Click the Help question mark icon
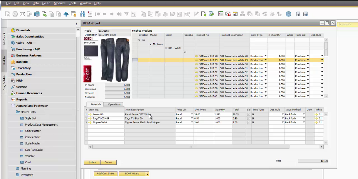 click(x=289, y=14)
